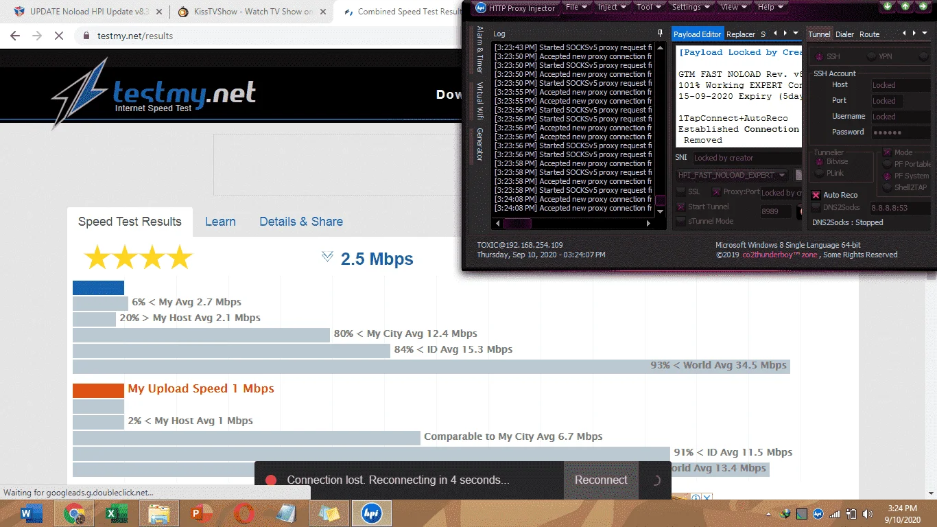Image resolution: width=937 pixels, height=527 pixels.
Task: Open HPI_FAST_NOLOAD_EXPERT dropdown
Action: 732,175
